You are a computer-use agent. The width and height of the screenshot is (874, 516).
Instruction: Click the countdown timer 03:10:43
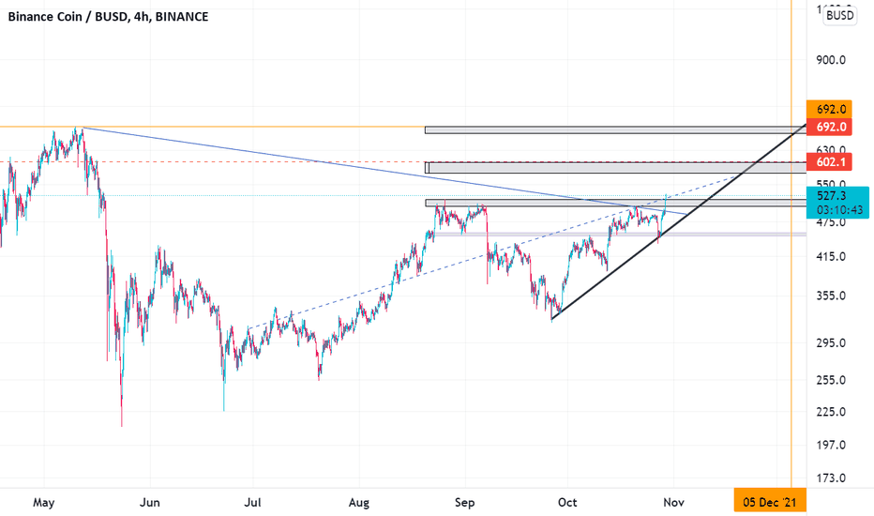839,210
